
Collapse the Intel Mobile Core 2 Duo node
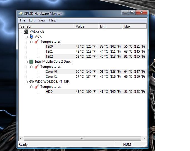pyautogui.click(x=26, y=62)
